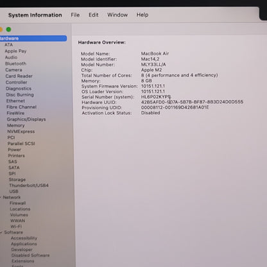Image resolution: width=267 pixels, height=267 pixels.
Task: Click the green zoom window button
Action: coord(8,30)
